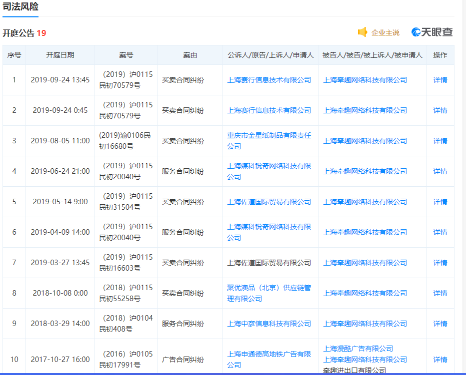Open plaintiff 聚优澳品（北京）供应链管理有限公司
466x375 pixels.
coord(269,293)
